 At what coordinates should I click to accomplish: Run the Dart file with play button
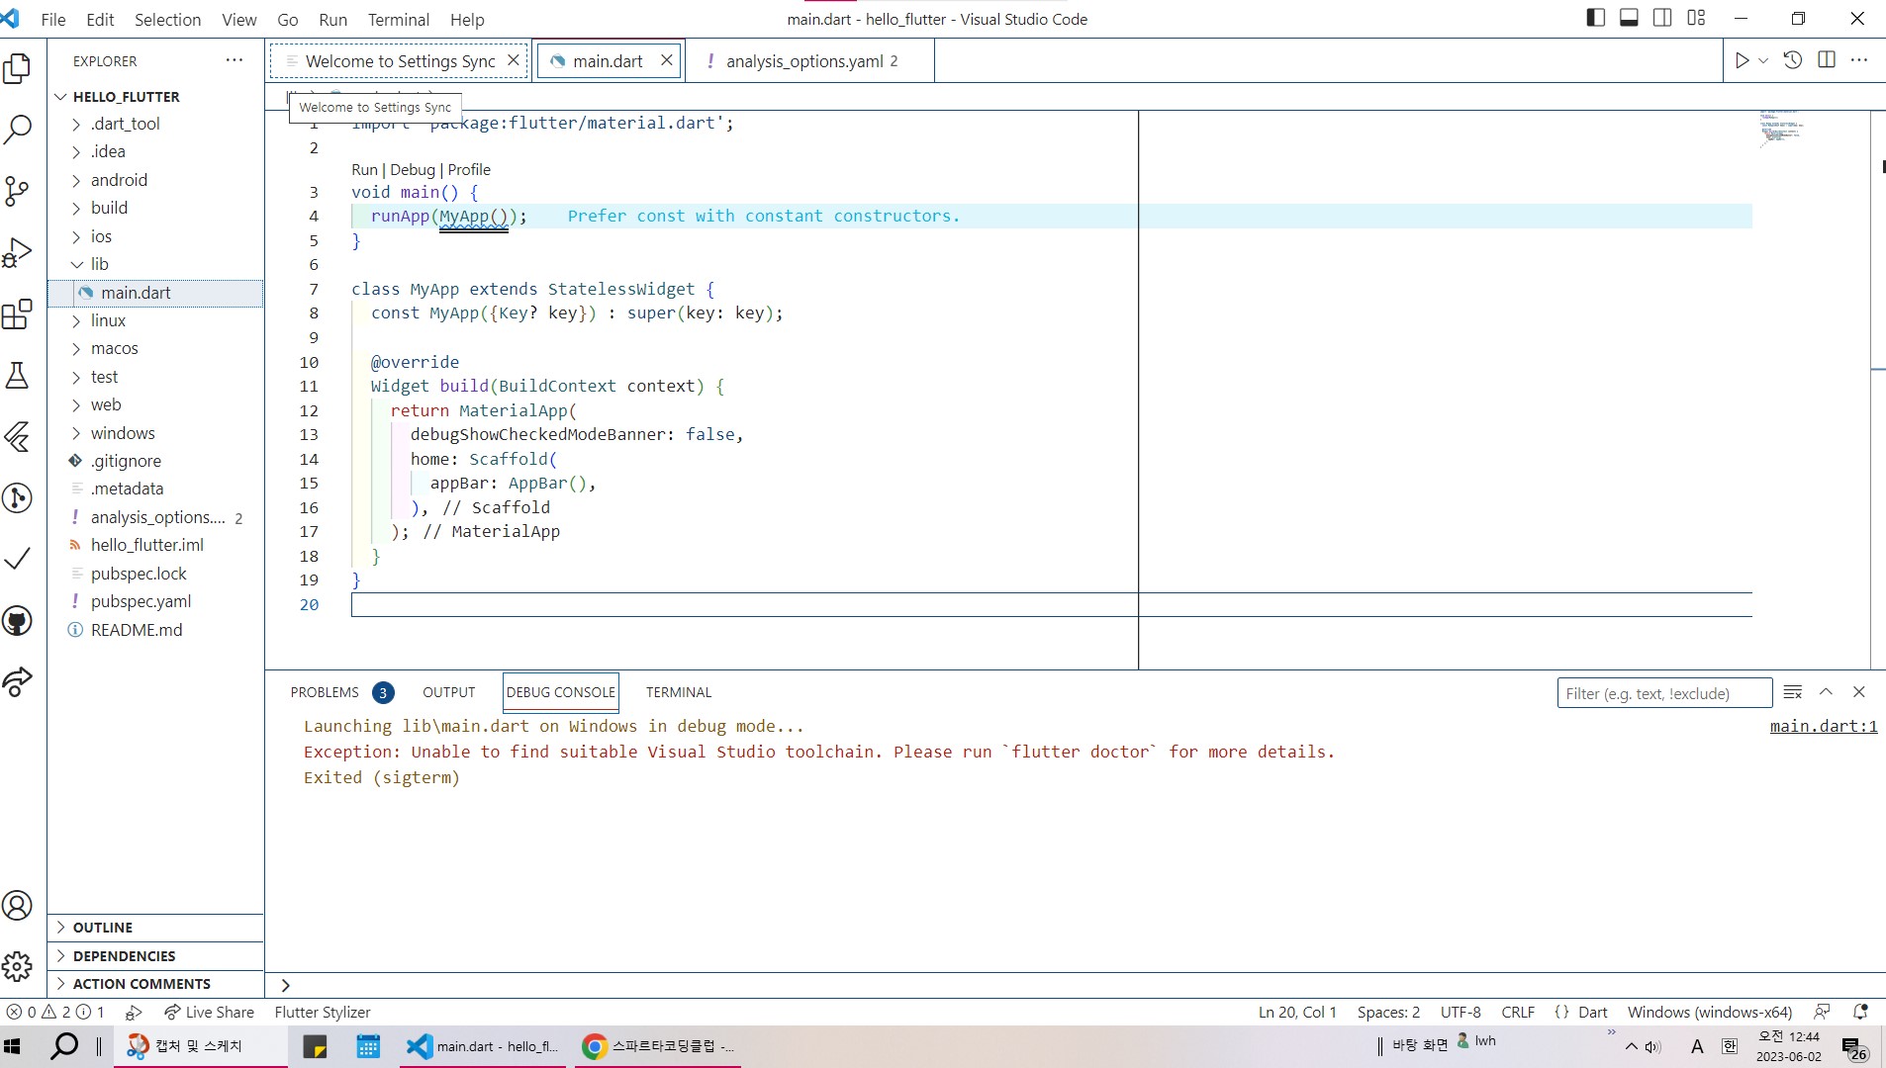[x=1742, y=60]
